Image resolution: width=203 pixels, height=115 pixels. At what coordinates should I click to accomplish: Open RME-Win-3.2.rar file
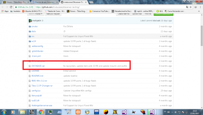[x=39, y=81]
